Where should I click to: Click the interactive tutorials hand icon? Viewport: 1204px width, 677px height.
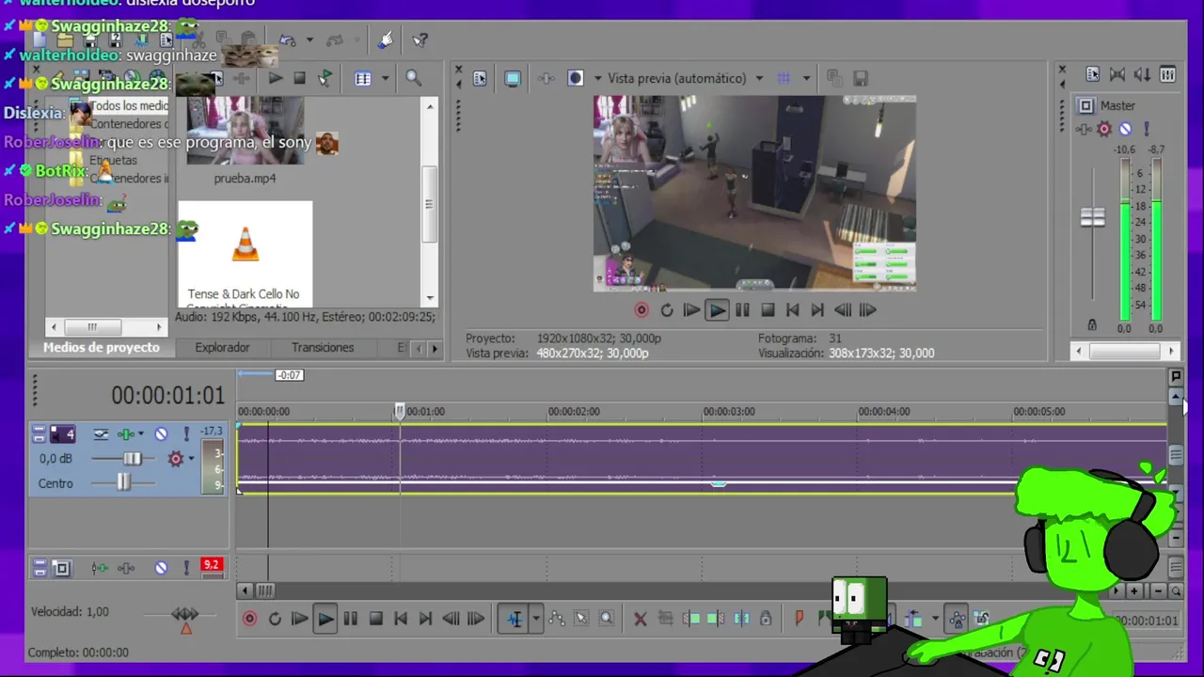coord(385,40)
